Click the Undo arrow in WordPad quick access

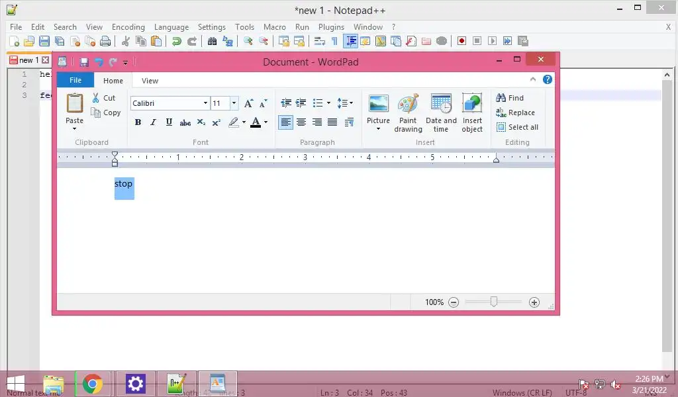point(99,62)
